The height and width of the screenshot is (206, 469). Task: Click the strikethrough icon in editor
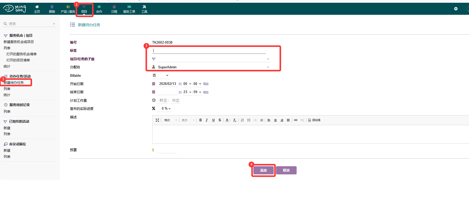click(220, 120)
